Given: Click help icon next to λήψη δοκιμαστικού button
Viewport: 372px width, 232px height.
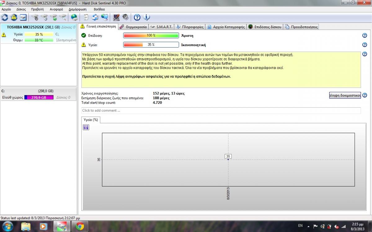Looking at the screenshot, I should 365,95.
